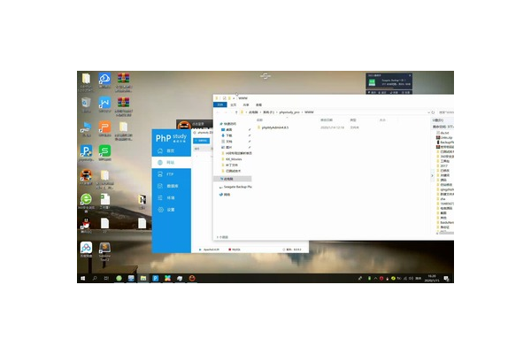The image size is (531, 354).
Task: Open 图片 Pictures in quick access
Action: [x=227, y=148]
